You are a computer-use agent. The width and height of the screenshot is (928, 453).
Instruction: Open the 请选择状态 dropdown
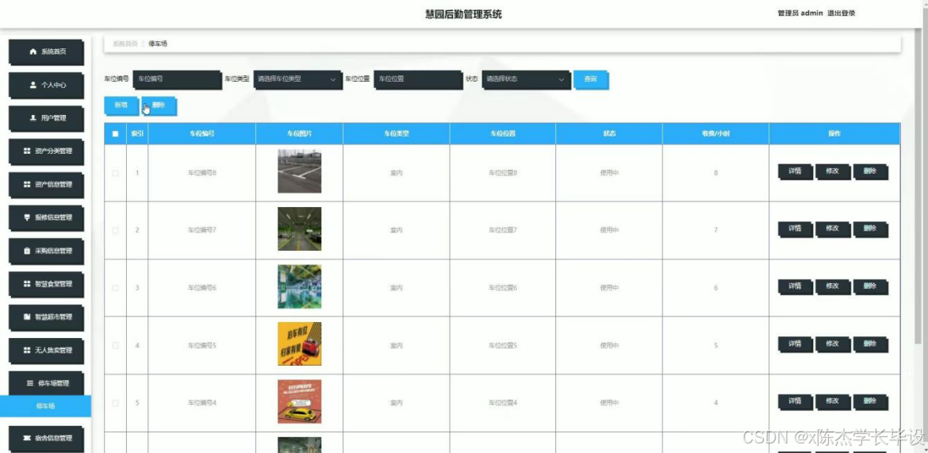tap(526, 79)
